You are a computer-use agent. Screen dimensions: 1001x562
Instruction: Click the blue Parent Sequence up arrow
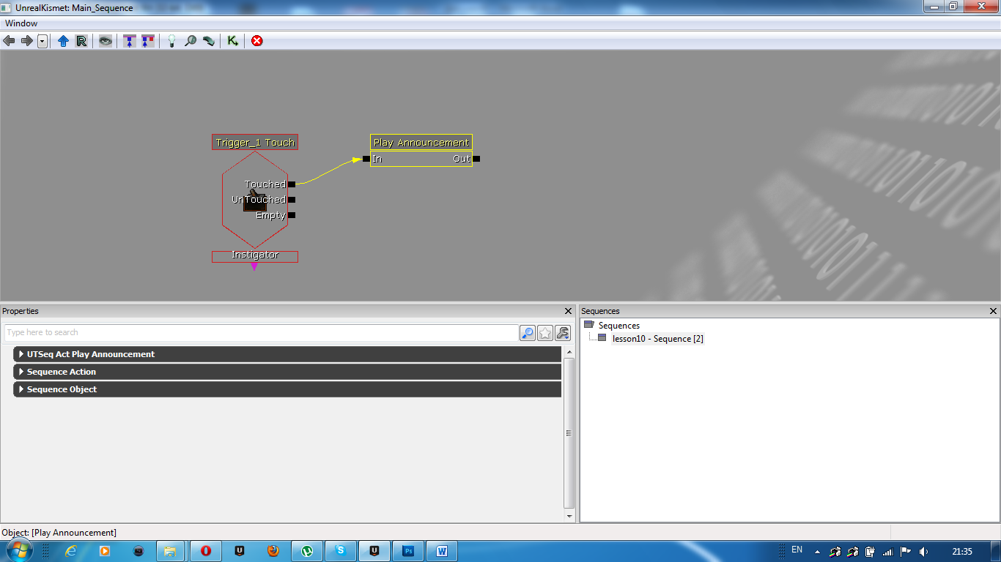pyautogui.click(x=63, y=41)
